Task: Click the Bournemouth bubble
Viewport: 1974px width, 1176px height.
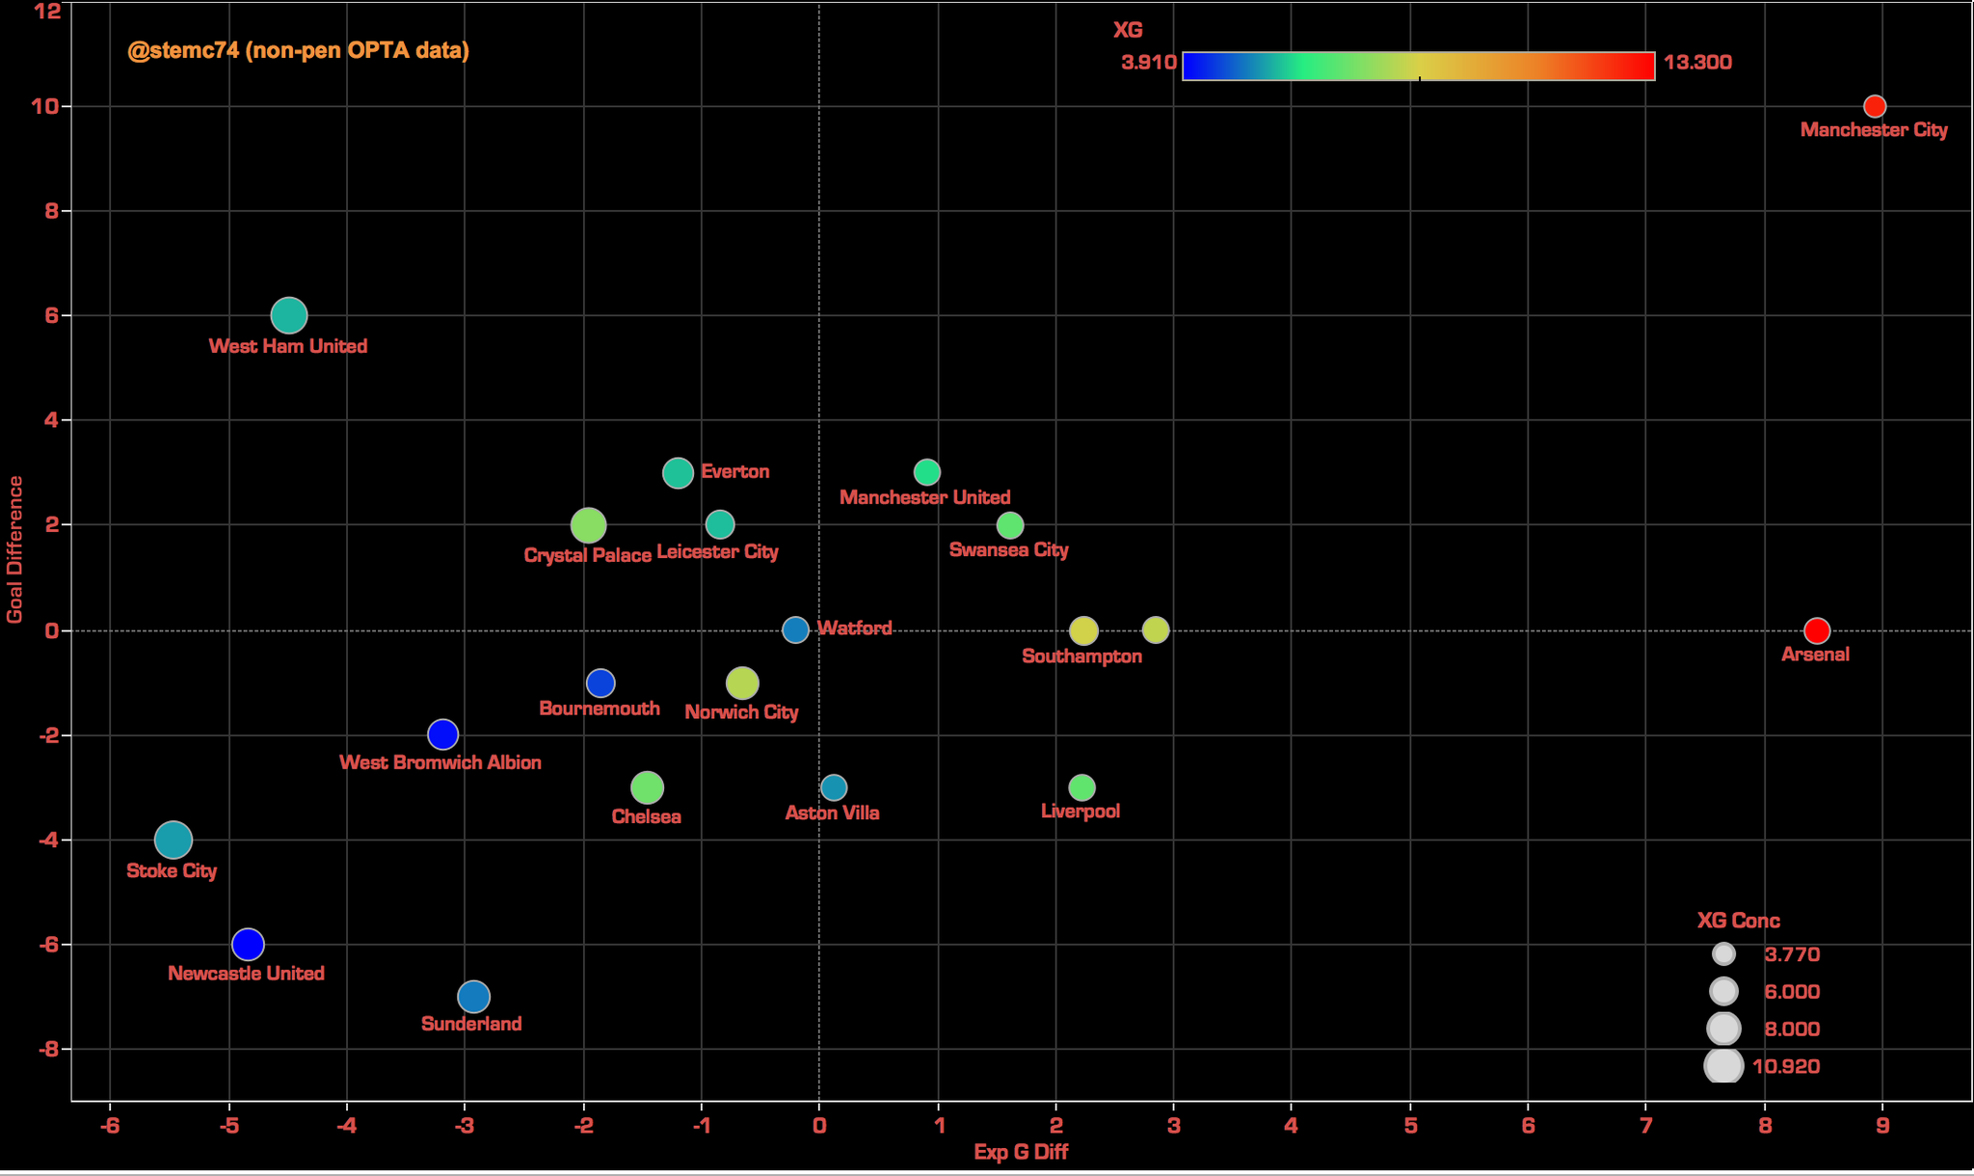Action: pyautogui.click(x=600, y=682)
